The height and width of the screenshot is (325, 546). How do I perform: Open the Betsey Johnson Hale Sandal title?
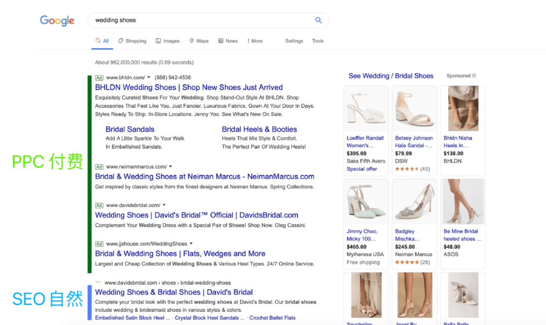pyautogui.click(x=414, y=142)
